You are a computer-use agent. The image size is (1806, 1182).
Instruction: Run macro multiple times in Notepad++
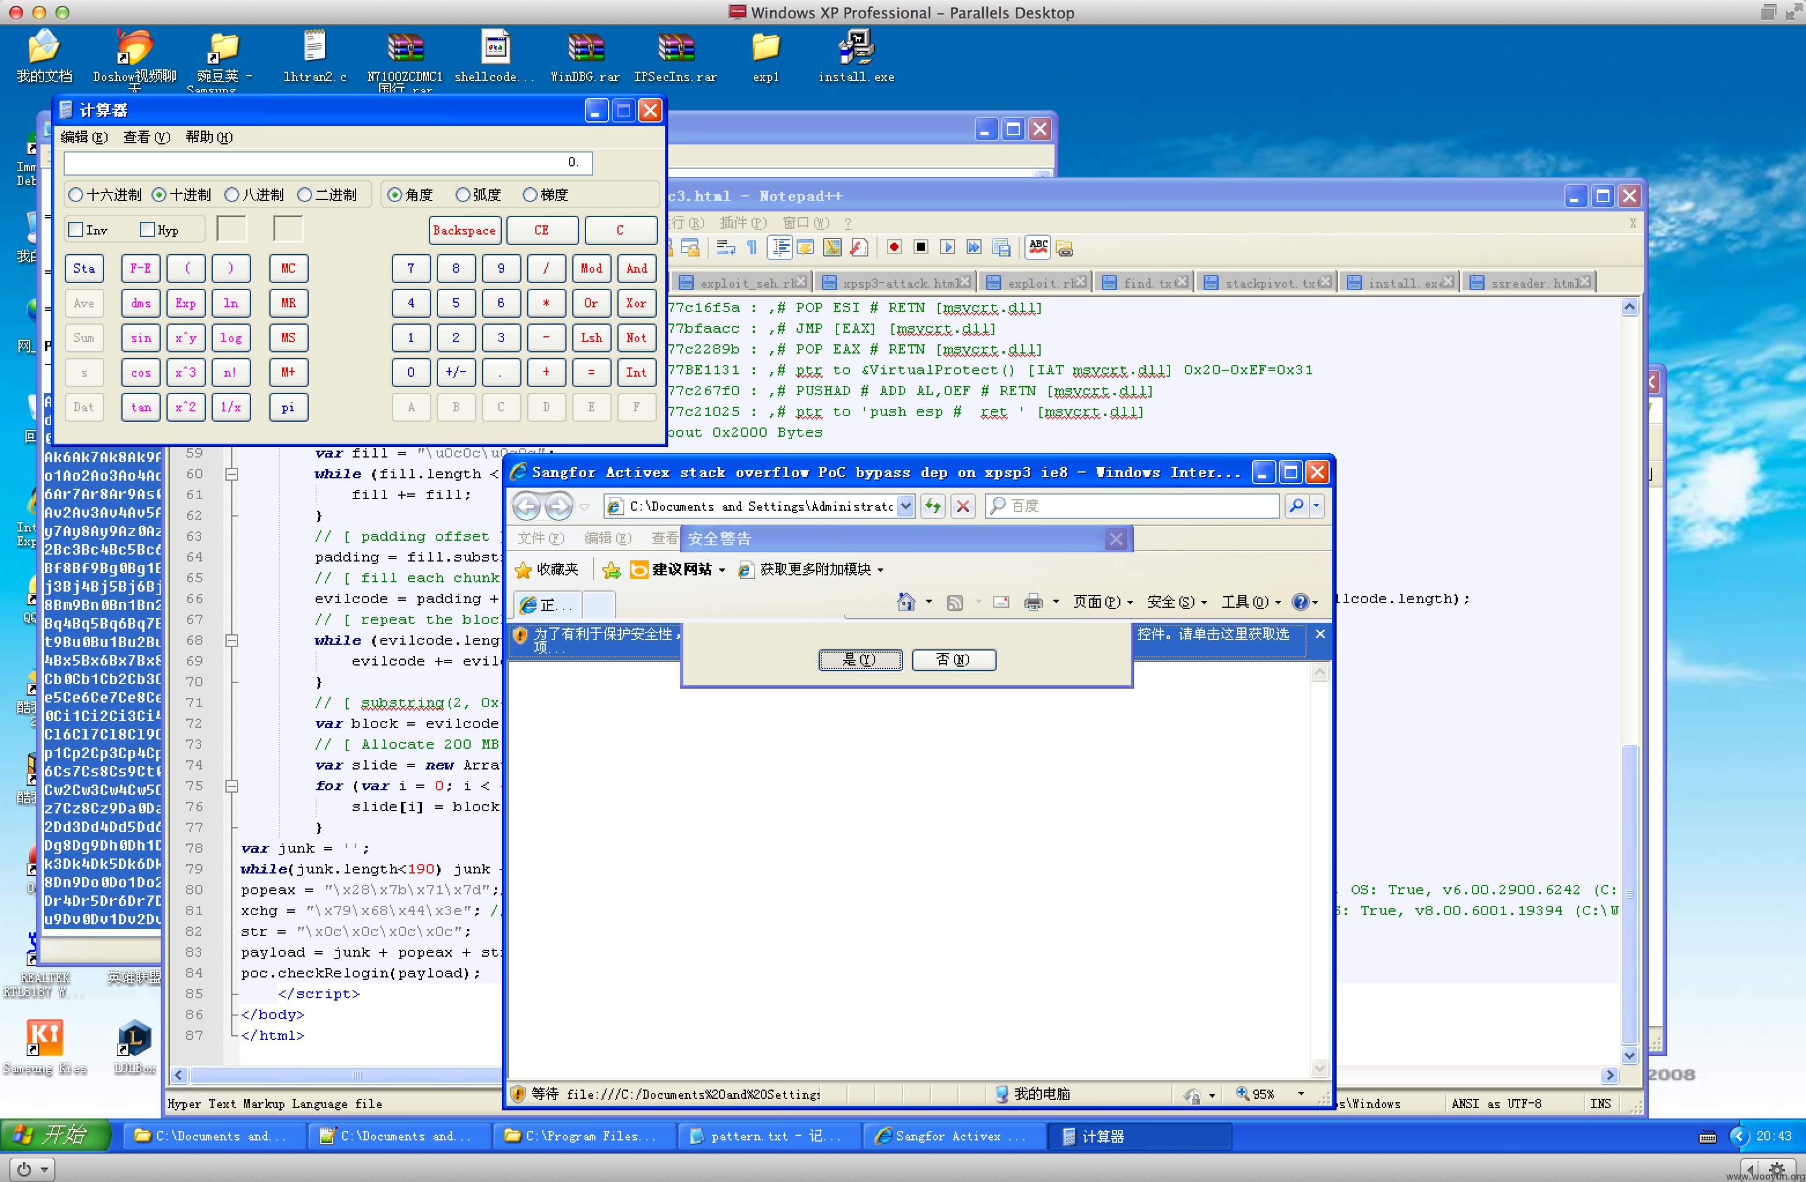click(x=974, y=247)
